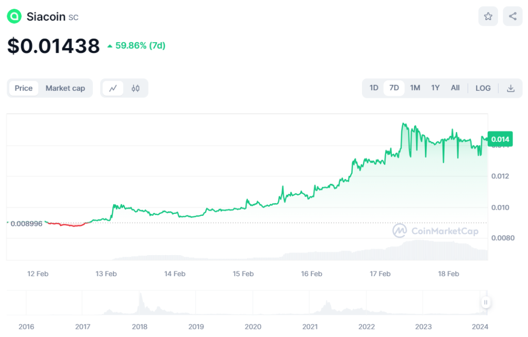Open the share icon button
Image resolution: width=528 pixels, height=337 pixels.
tap(513, 16)
